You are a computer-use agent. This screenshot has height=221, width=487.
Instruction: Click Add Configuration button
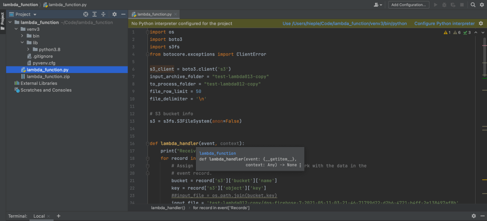[408, 5]
